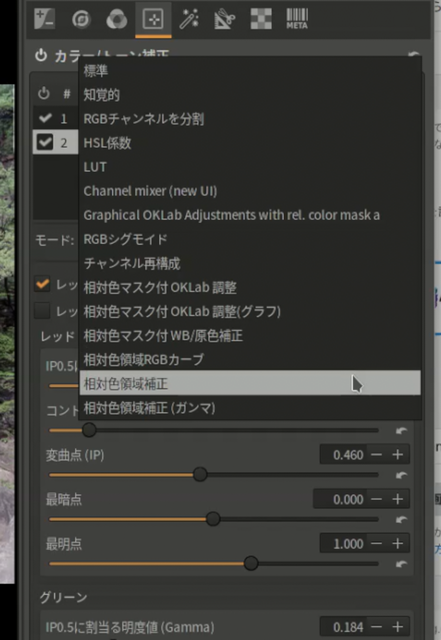441x640 pixels.
Task: Choose Channel mixer (new UI) entry
Action: pos(150,191)
